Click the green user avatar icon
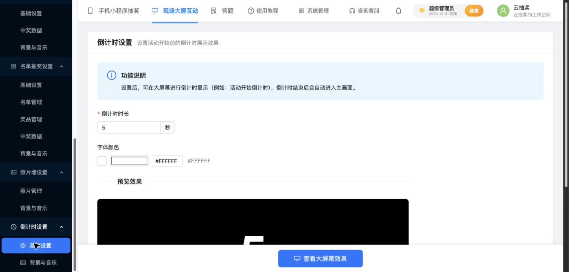This screenshot has height=272, width=569. tap(503, 11)
